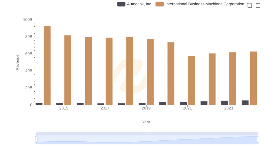Click the 2023 x-axis label
Screen dimensions: 264x152
coord(229,108)
